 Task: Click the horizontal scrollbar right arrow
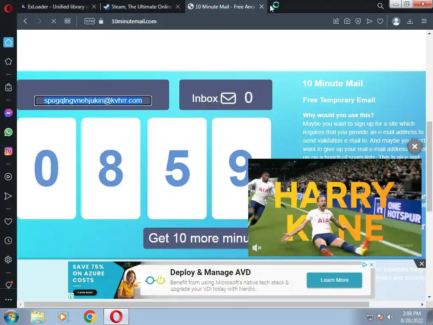pos(422,304)
